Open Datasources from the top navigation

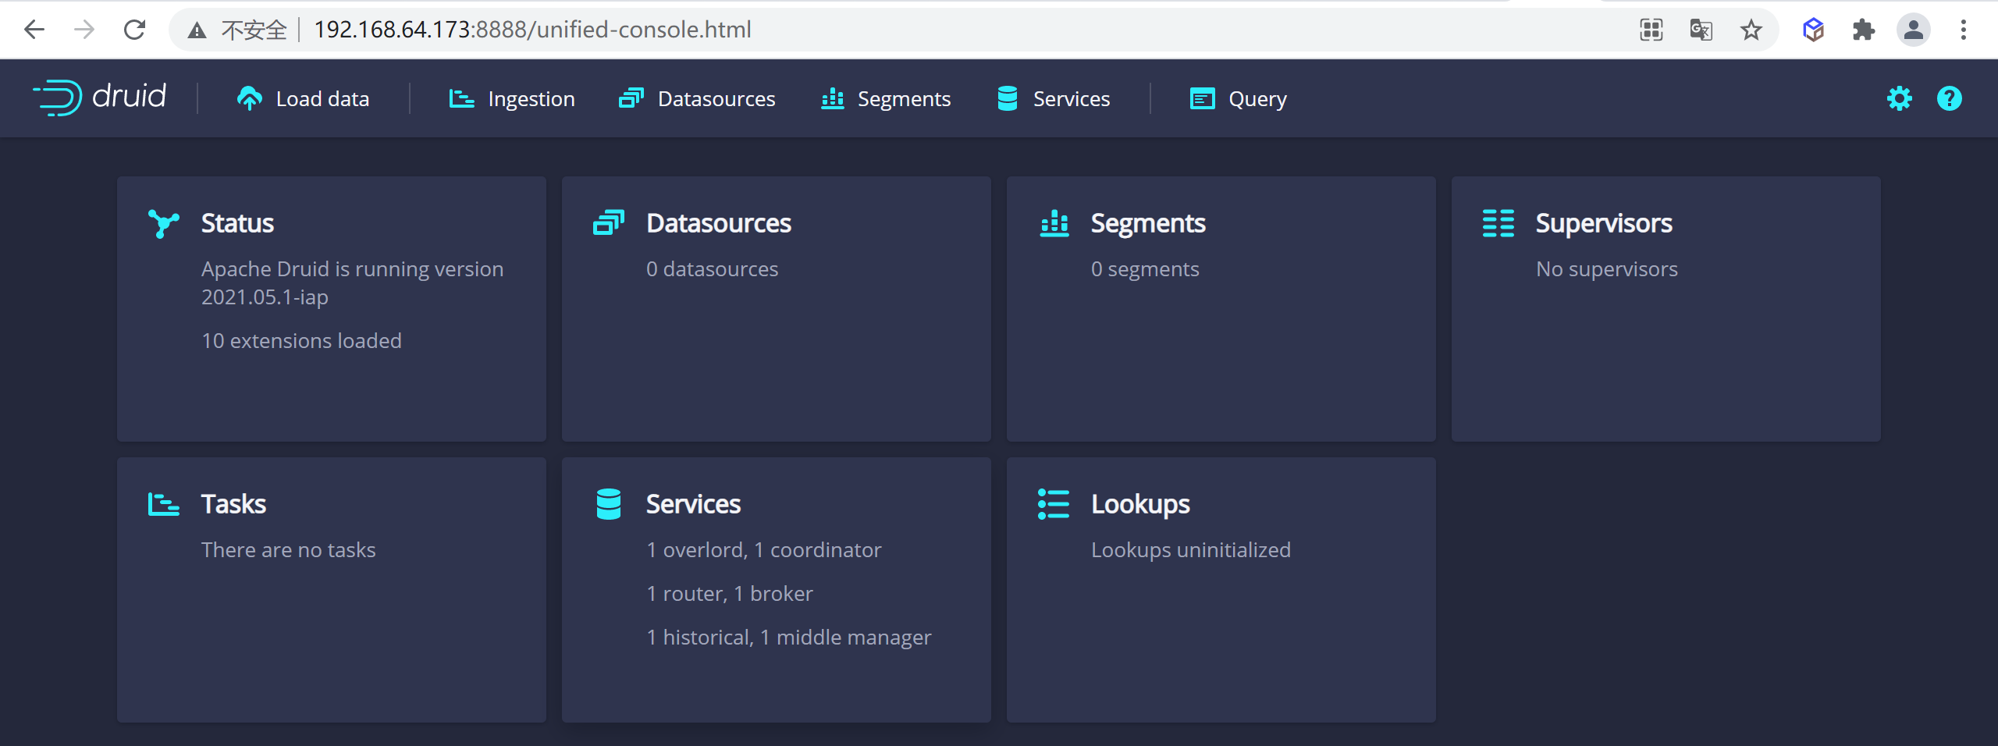(697, 99)
